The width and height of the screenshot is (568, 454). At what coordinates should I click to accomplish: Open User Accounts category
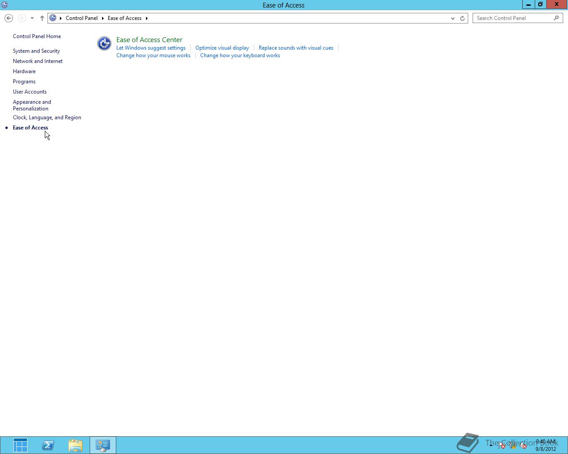click(30, 92)
